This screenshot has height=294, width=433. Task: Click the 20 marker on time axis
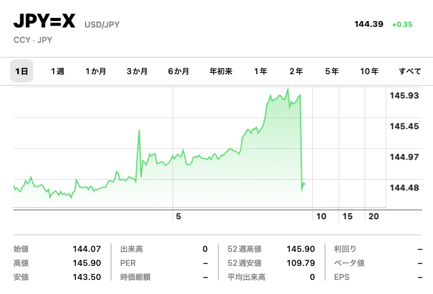coord(374,217)
